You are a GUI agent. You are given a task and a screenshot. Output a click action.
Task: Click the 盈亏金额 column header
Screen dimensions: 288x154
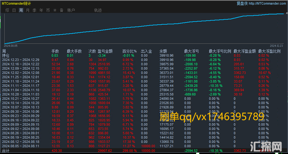(x=105, y=51)
